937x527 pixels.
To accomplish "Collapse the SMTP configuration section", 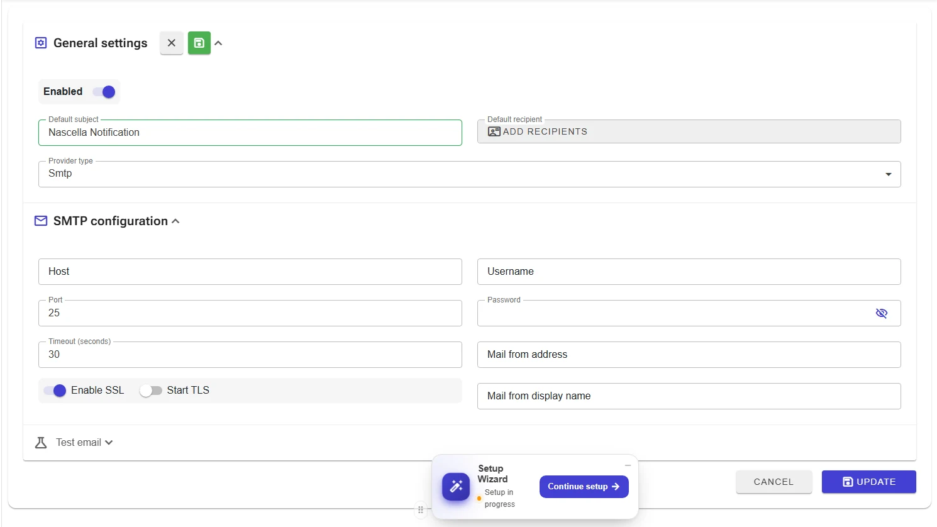I will point(175,221).
